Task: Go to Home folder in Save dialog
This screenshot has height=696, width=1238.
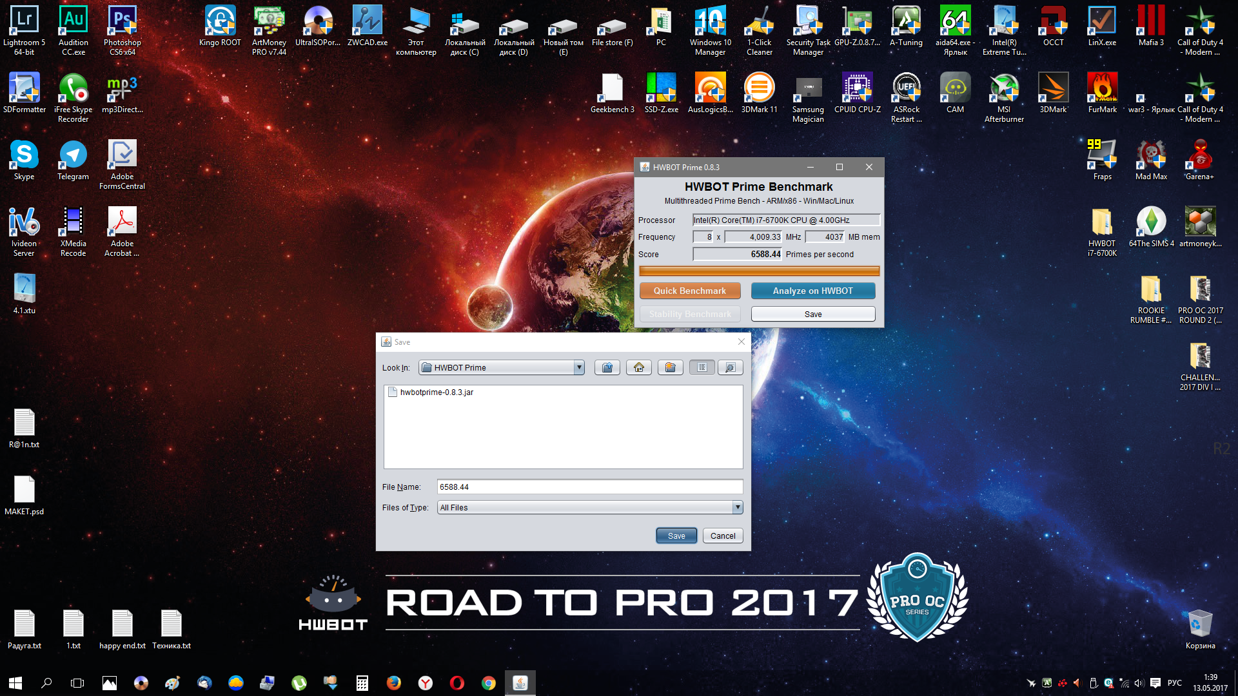Action: tap(638, 367)
